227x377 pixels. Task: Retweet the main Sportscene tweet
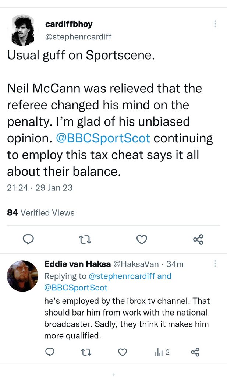pyautogui.click(x=85, y=240)
